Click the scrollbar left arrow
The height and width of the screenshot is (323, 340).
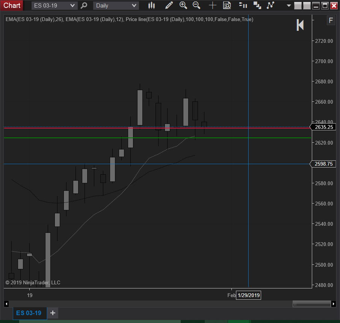pos(6,304)
